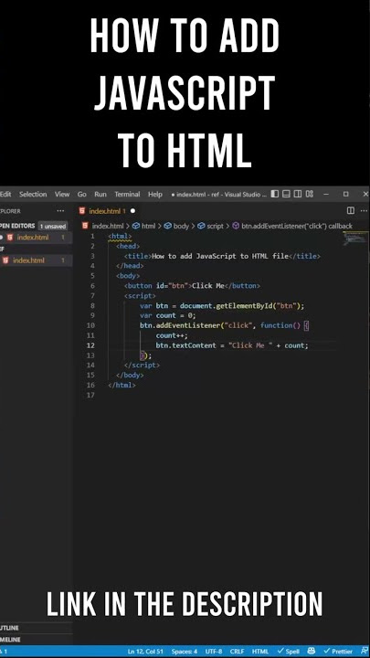Change the HTML language mode
Screen dimensions: 370x658
pyautogui.click(x=260, y=652)
